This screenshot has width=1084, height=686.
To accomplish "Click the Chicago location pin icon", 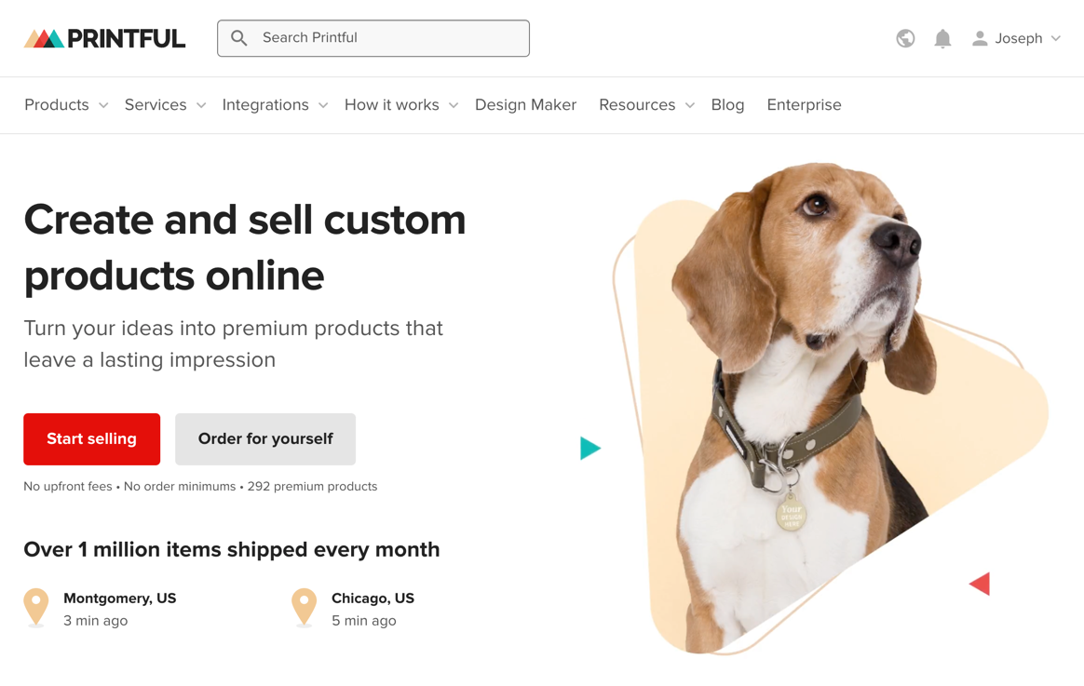I will [304, 607].
